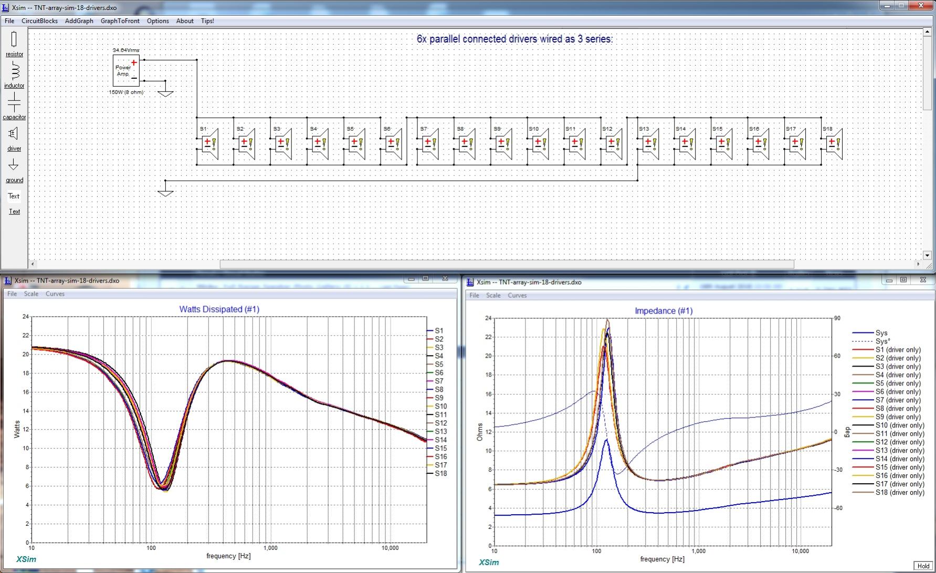Click the schematic horizontal scrollbar thumb
This screenshot has height=573, width=936.
pos(507,264)
